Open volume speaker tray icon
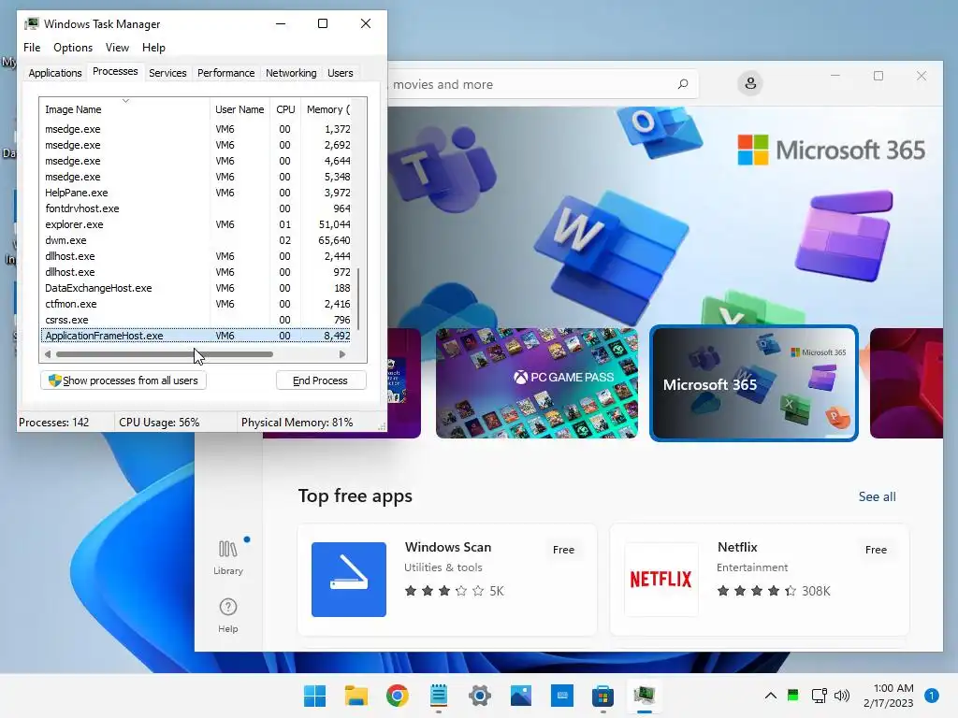This screenshot has width=958, height=718. (x=842, y=696)
